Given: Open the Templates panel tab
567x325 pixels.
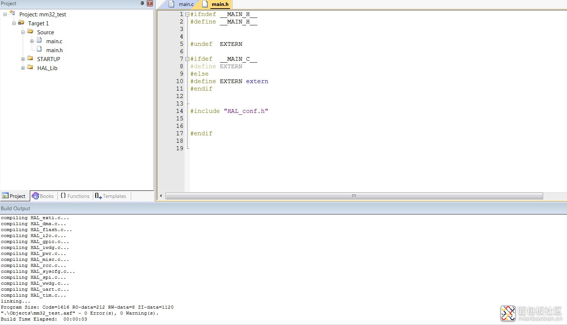Looking at the screenshot, I should 111,196.
